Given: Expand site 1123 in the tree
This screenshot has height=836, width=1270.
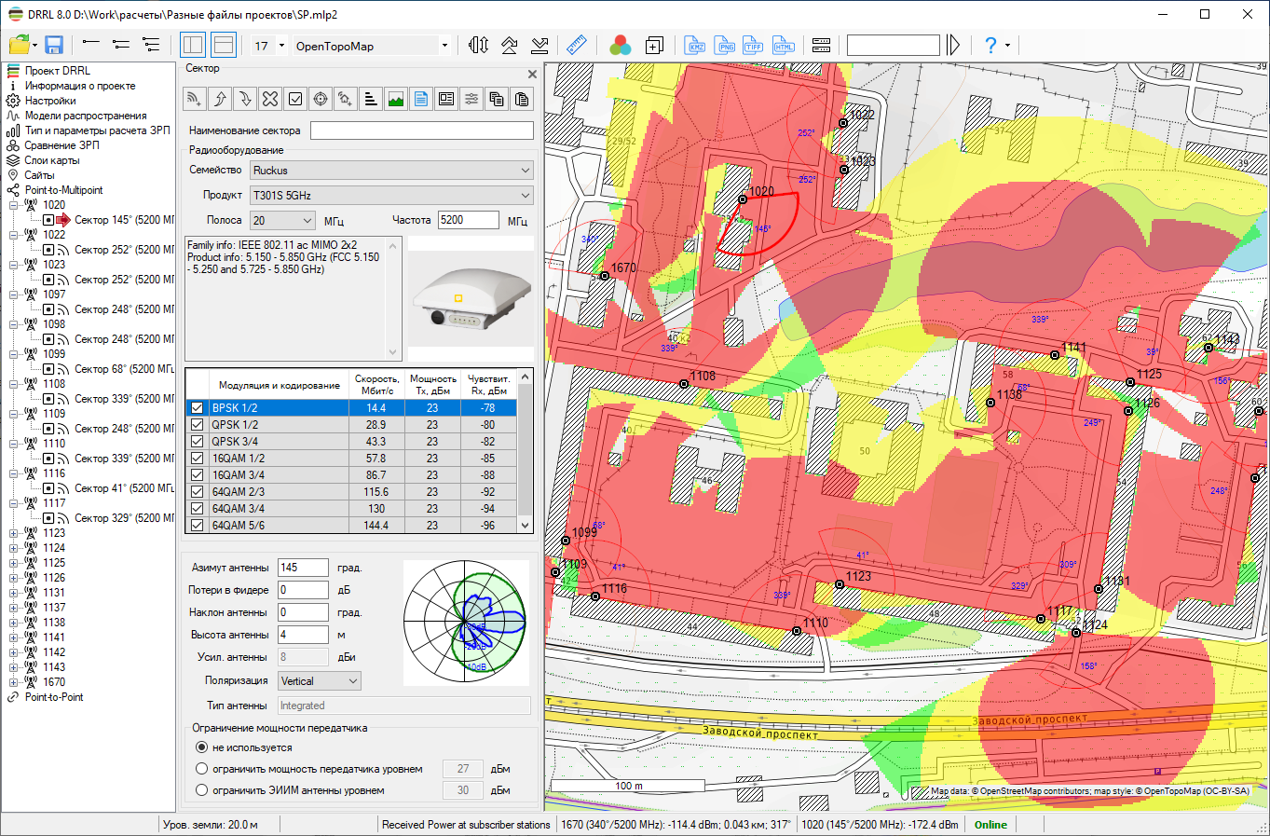Looking at the screenshot, I should coord(14,533).
